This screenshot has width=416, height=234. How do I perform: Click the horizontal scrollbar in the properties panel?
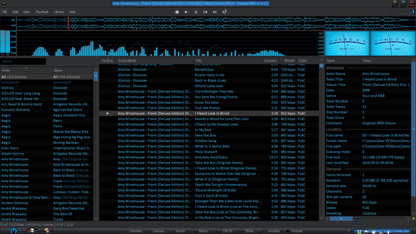(x=341, y=218)
